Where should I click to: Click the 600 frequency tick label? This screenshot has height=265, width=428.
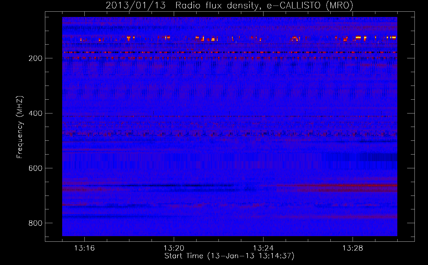pyautogui.click(x=35, y=169)
